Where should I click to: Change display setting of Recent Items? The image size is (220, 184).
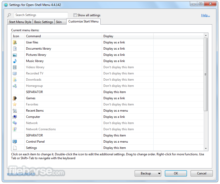tap(116, 111)
